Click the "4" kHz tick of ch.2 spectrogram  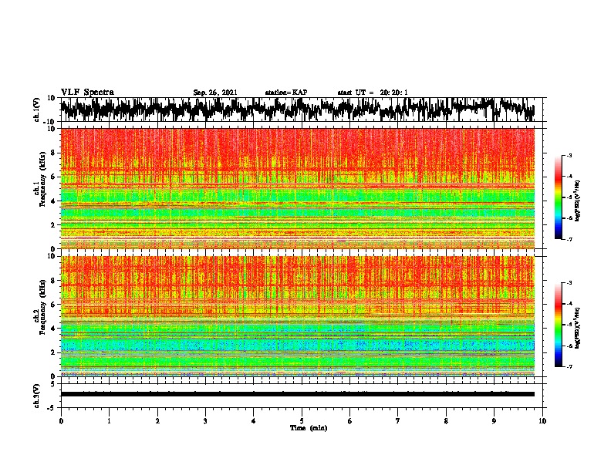(55, 329)
